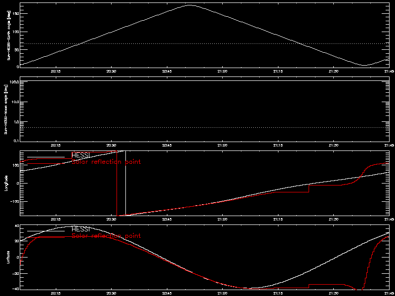Click the "0.1" tick on Moon angle plot
Image resolution: width=395 pixels, height=296 pixels.
tap(16, 141)
